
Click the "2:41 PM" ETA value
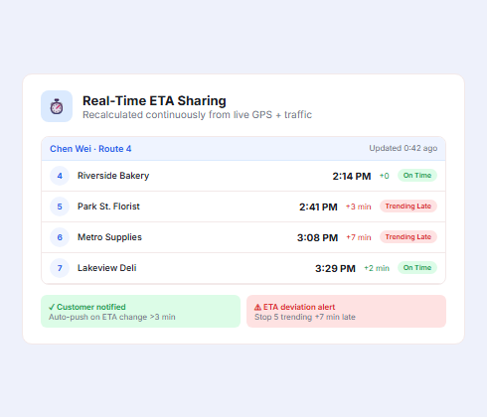pos(318,207)
